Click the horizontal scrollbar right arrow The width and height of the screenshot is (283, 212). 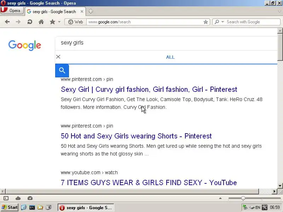[x=275, y=191]
